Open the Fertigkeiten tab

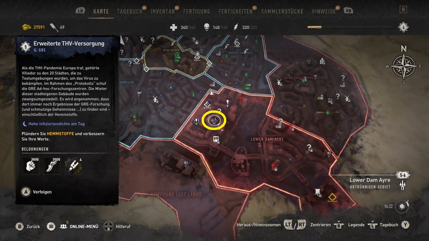(235, 12)
